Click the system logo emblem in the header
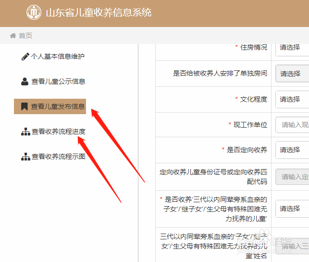309x262 pixels. [34, 12]
